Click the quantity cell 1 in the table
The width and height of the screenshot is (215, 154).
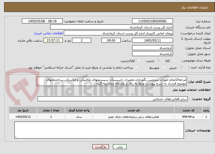click(51, 117)
